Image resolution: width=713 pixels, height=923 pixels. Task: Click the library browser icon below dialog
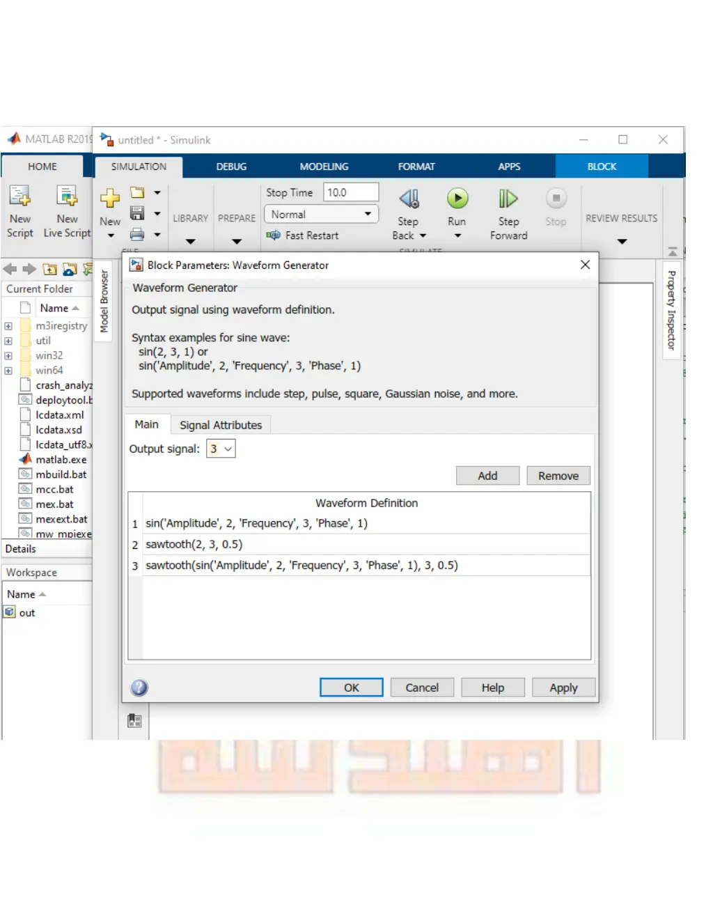[x=135, y=720]
